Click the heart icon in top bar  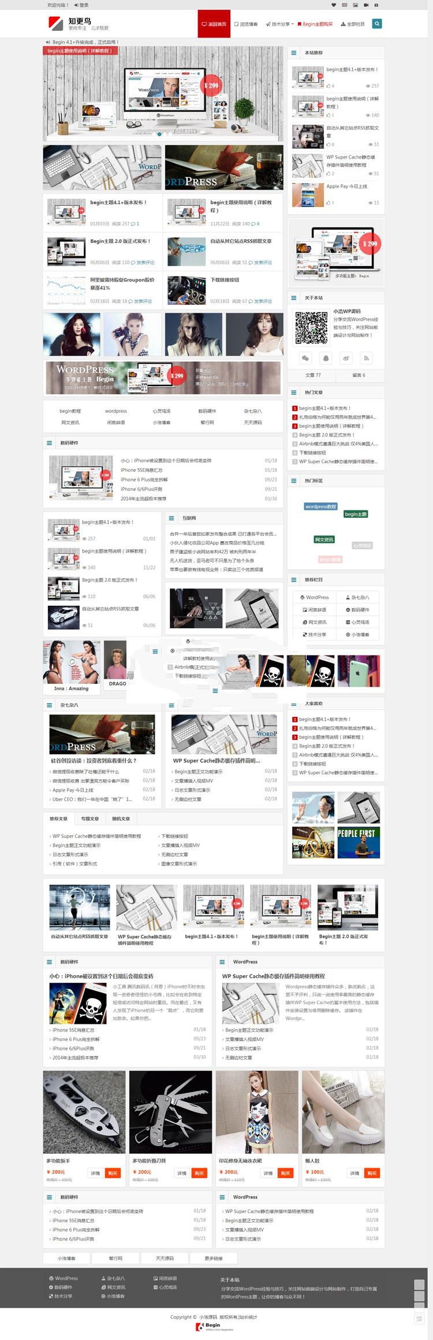(x=334, y=5)
